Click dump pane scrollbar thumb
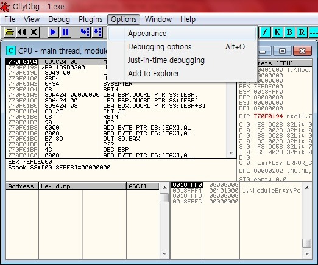This screenshot has height=265, width=318. click(x=164, y=197)
